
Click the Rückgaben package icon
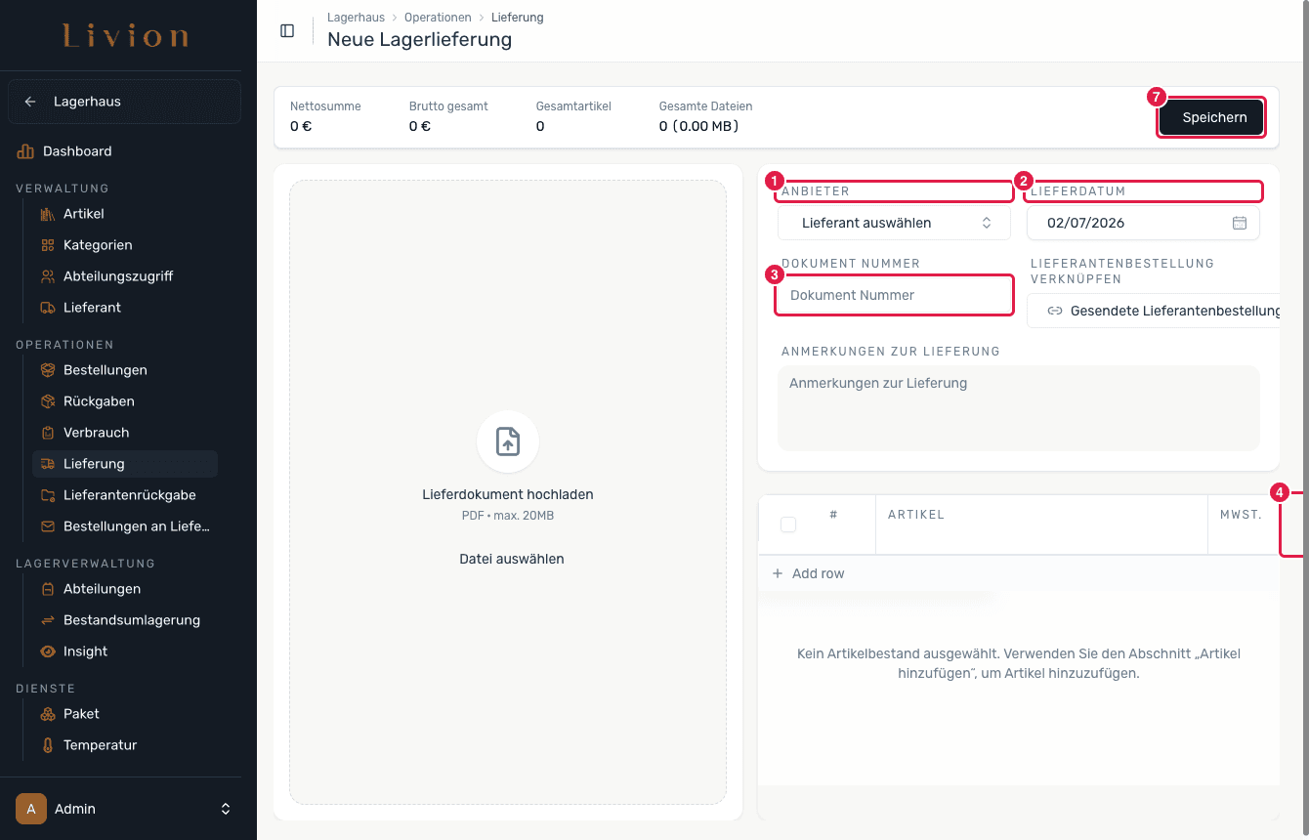click(x=47, y=401)
